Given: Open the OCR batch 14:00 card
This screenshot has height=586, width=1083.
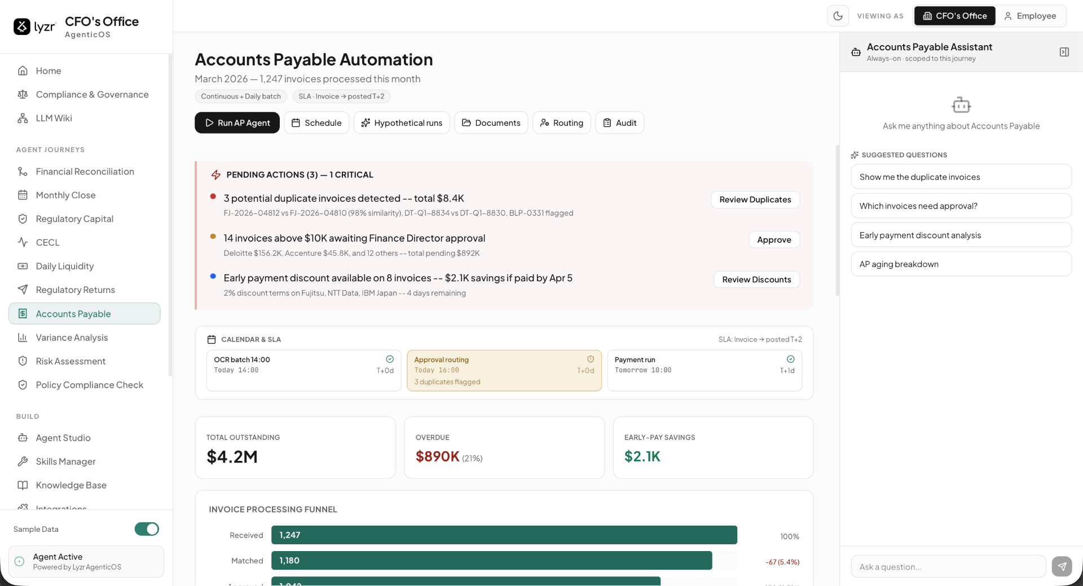Looking at the screenshot, I should point(303,370).
